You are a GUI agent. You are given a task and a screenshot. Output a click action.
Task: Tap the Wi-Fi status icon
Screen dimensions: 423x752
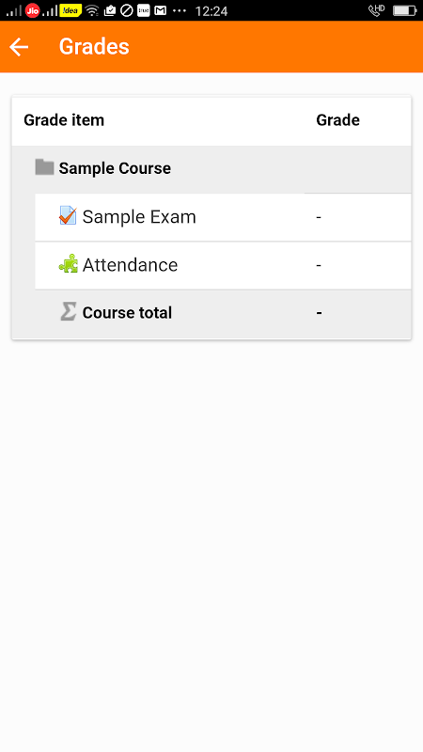coord(92,10)
